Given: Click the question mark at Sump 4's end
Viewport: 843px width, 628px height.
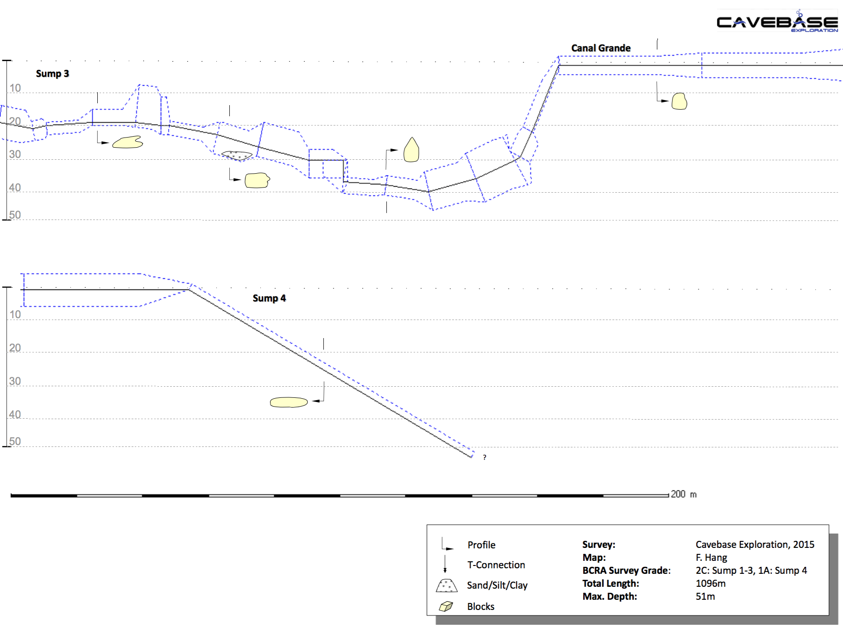Looking at the screenshot, I should [x=484, y=457].
